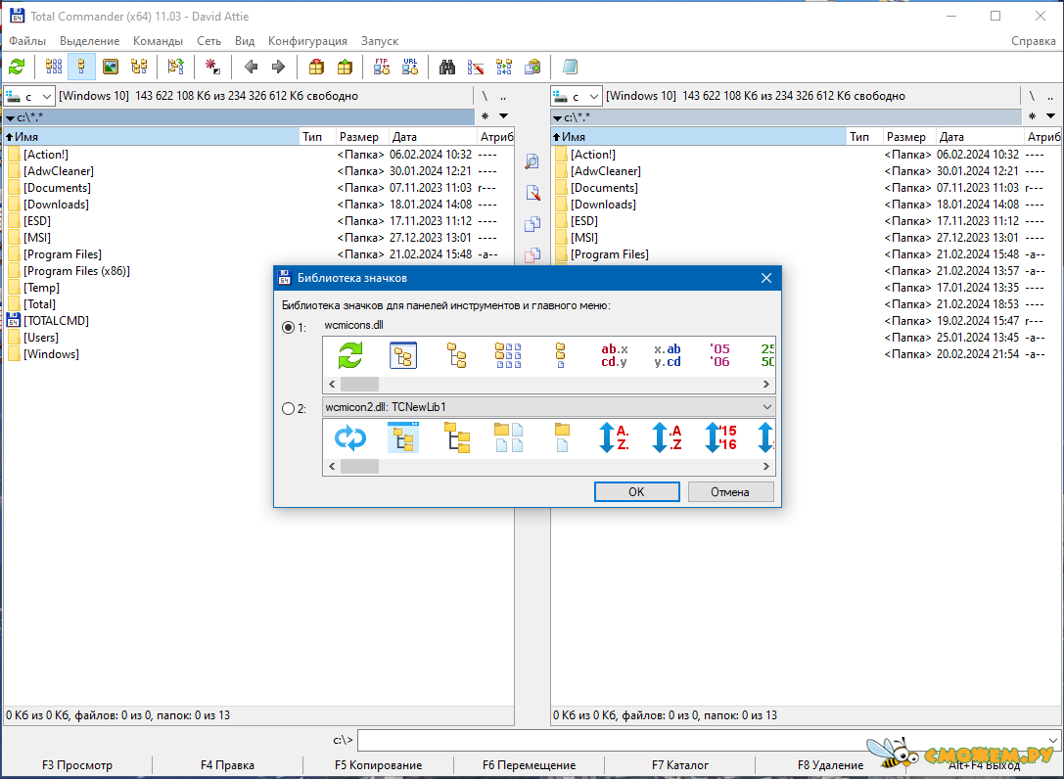Screen dimensions: 1064x779
Task: Pick the '05 '06 date icon in library 1
Action: (x=719, y=355)
